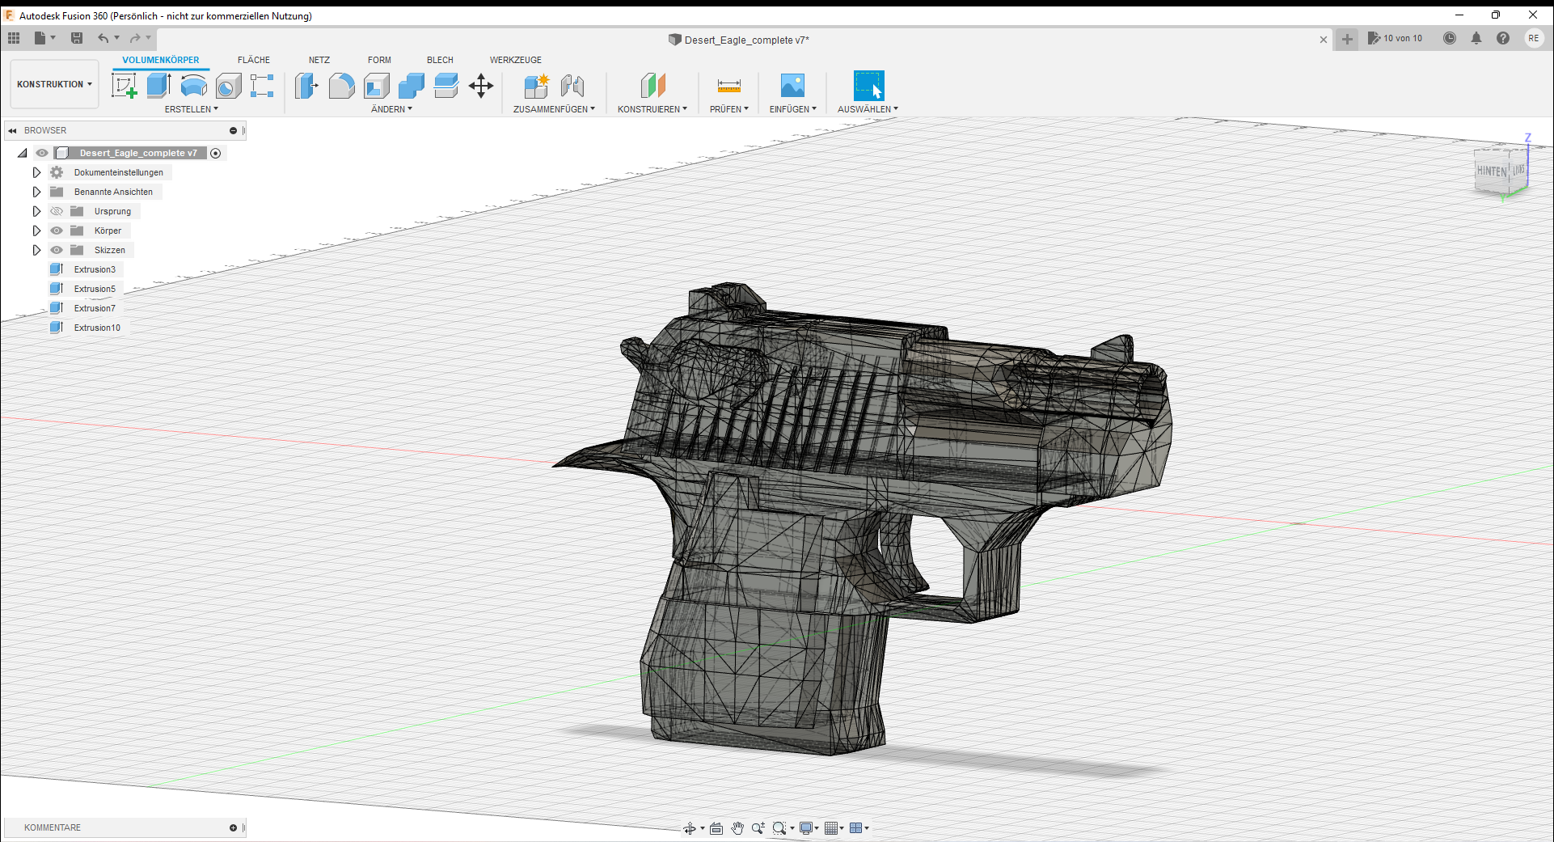Open the Auswählen dropdown menu
Screen dimensions: 1554x842
(x=868, y=109)
